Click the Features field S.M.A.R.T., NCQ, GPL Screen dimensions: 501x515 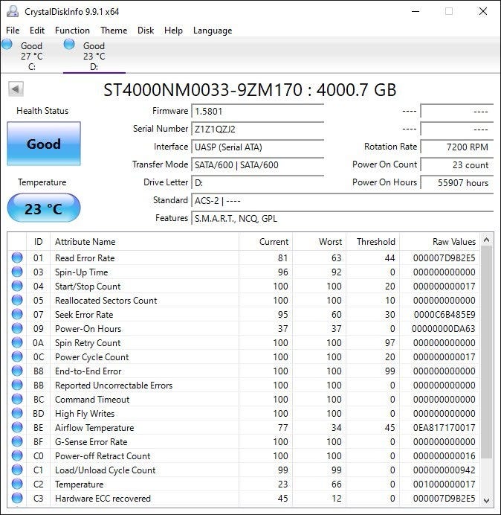tap(342, 218)
